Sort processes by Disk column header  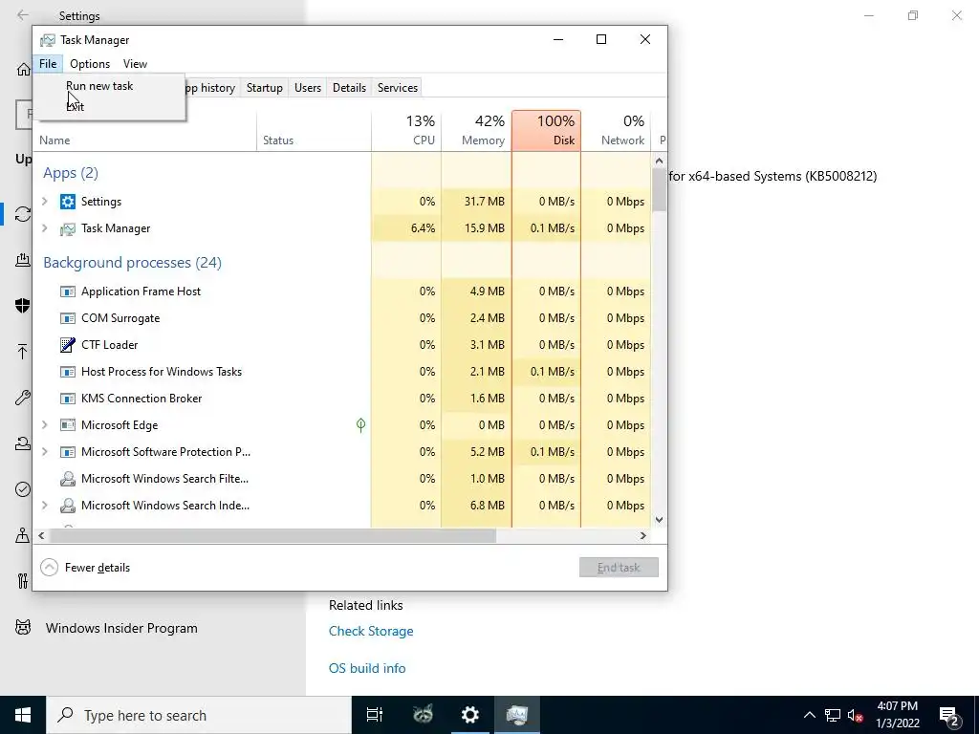coord(546,130)
